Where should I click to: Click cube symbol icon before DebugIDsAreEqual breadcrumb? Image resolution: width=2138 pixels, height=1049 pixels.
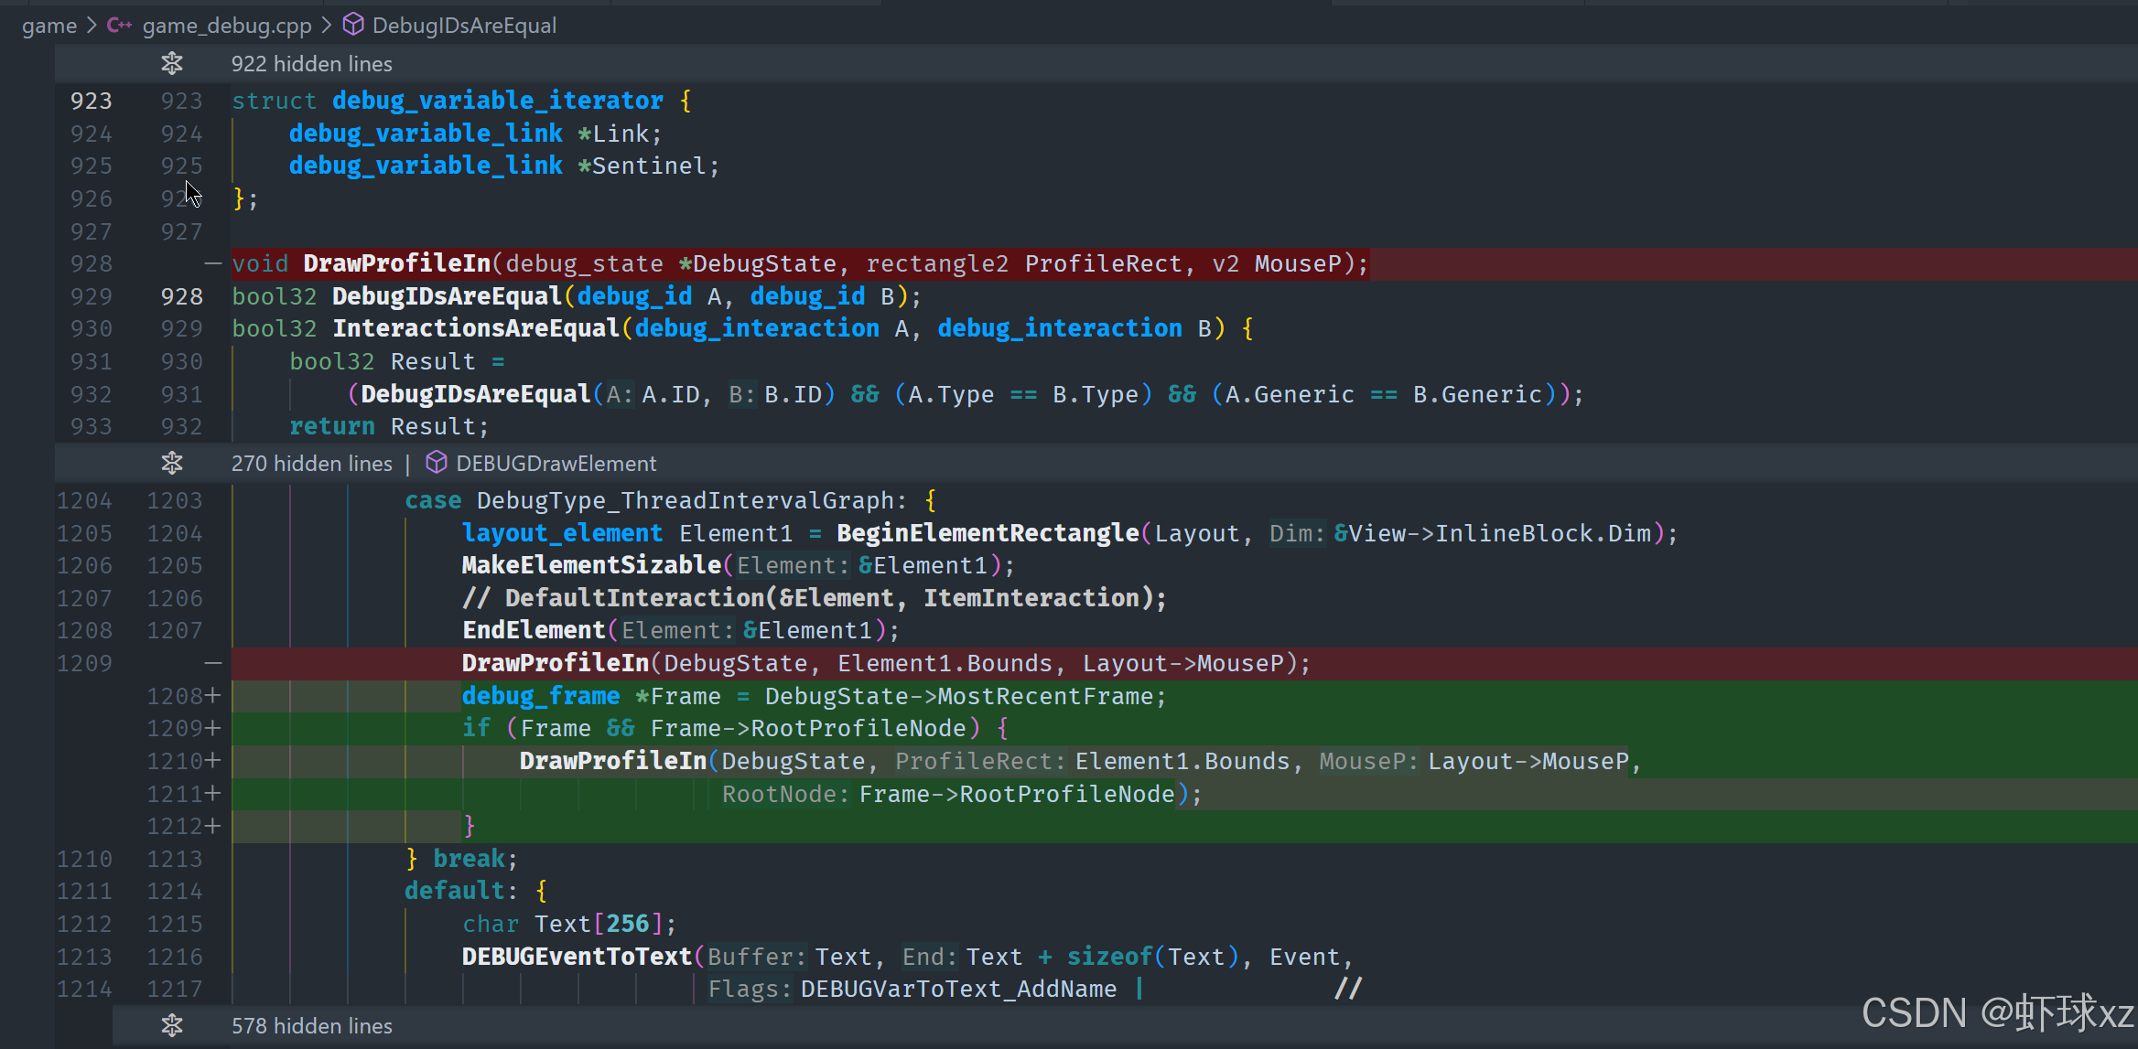[x=353, y=26]
